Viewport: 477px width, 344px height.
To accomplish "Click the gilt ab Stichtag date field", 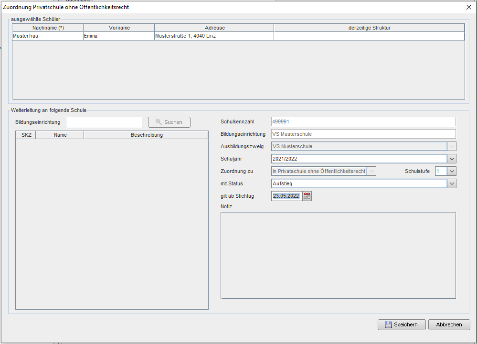I will coord(286,196).
